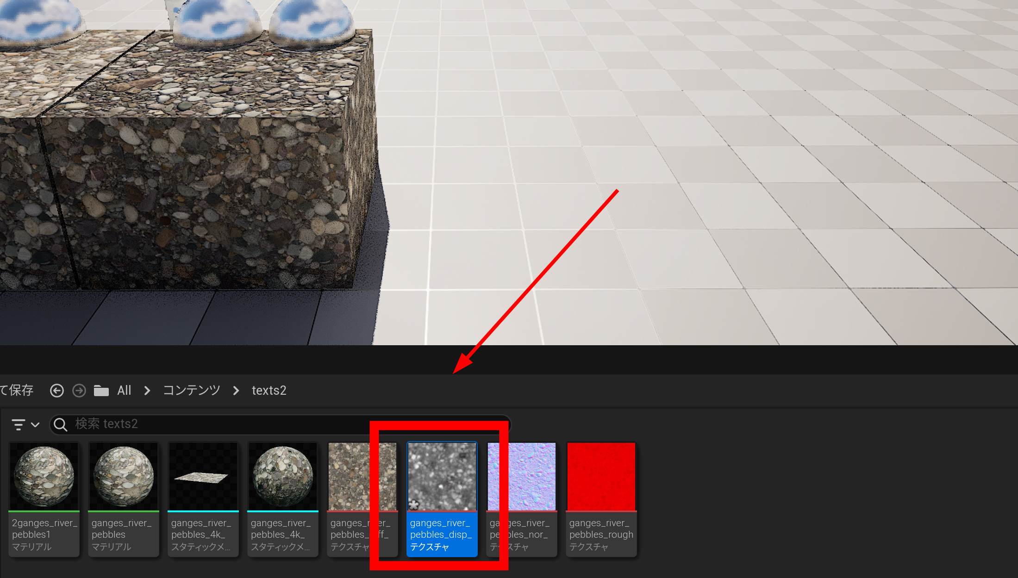The width and height of the screenshot is (1018, 578).
Task: Select the All breadcrumb
Action: coord(124,391)
